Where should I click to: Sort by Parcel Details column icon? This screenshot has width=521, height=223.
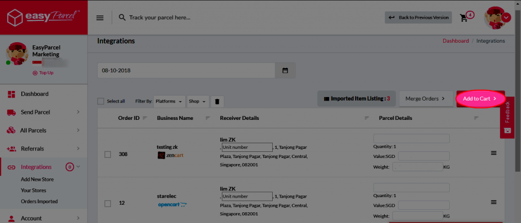click(476, 118)
